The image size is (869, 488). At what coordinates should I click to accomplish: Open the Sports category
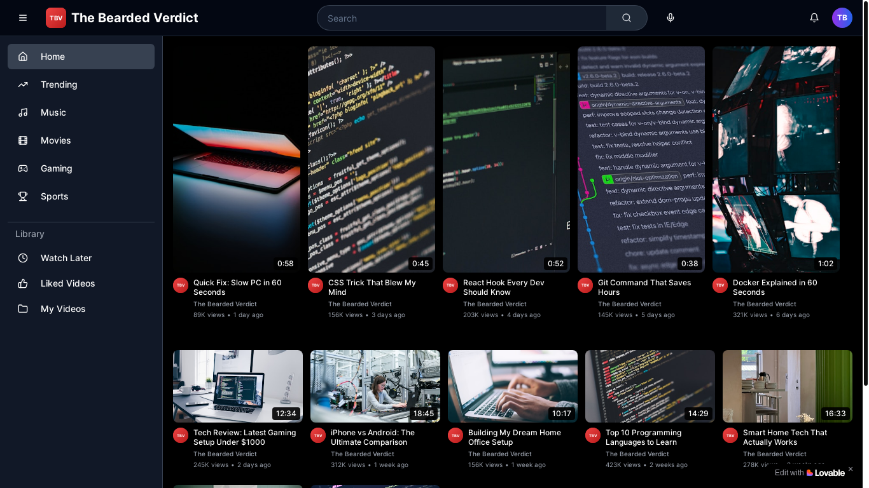tap(81, 196)
